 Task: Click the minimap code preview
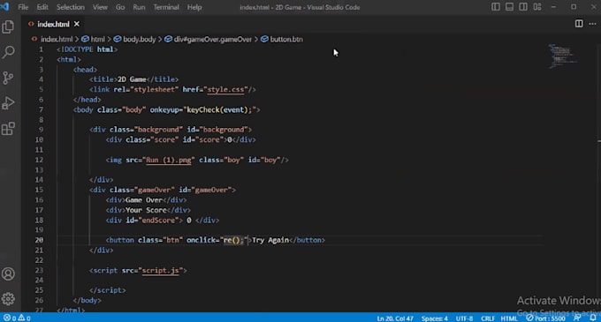click(562, 56)
